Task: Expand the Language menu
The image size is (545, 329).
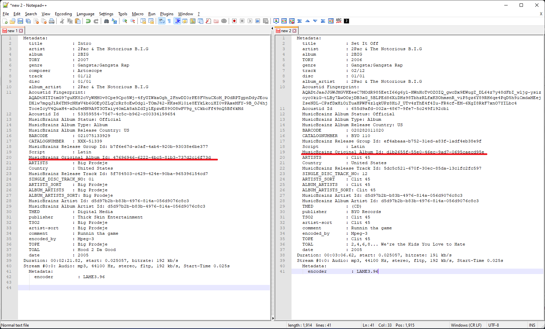Action: click(x=86, y=14)
